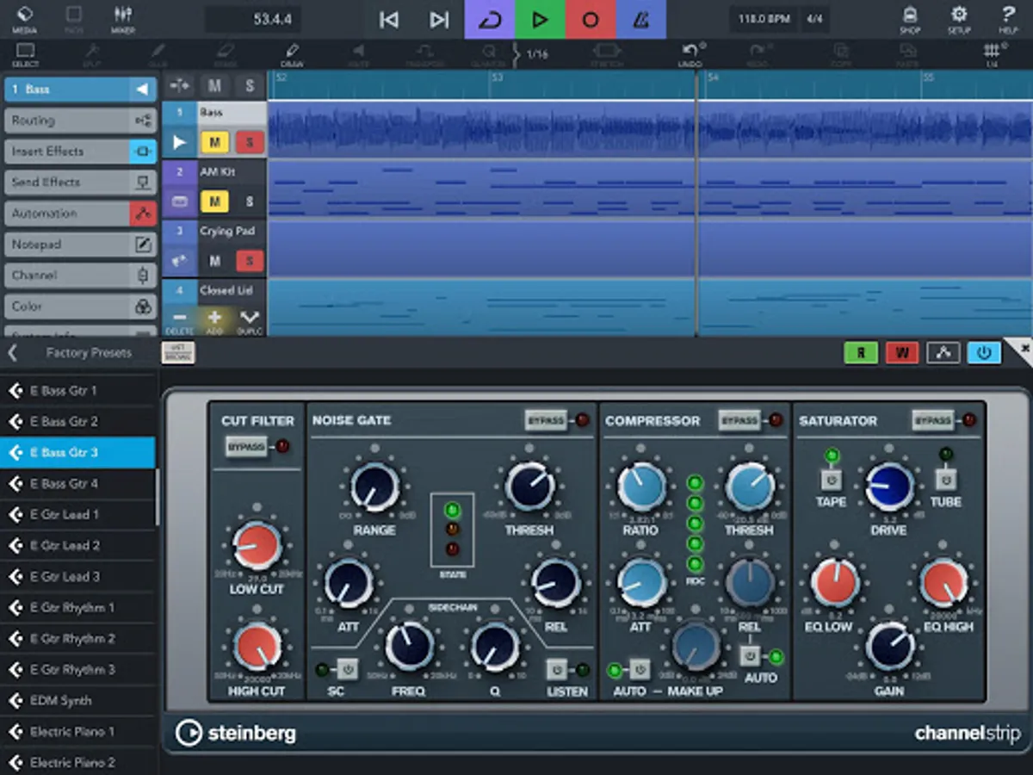Select the Draw pencil tool
1033x775 pixels.
point(291,54)
